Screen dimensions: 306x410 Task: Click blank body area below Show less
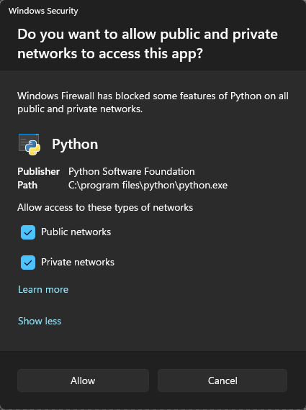pyautogui.click(x=153, y=339)
